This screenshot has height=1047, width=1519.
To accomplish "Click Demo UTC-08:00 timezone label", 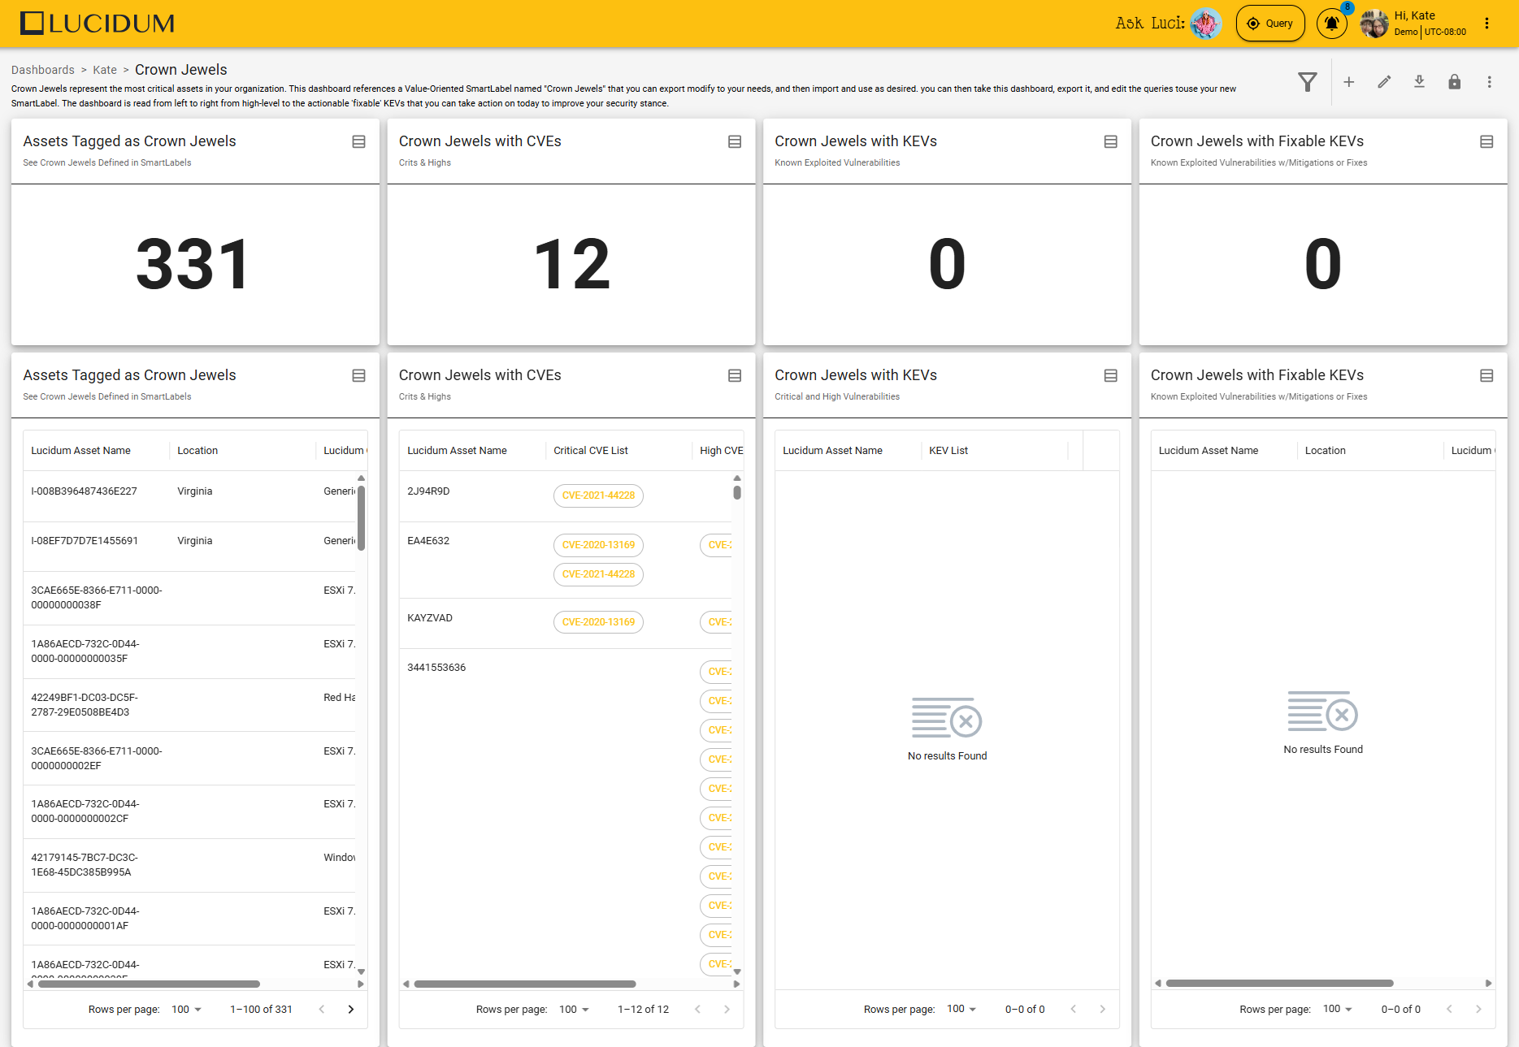I will 1430,32.
